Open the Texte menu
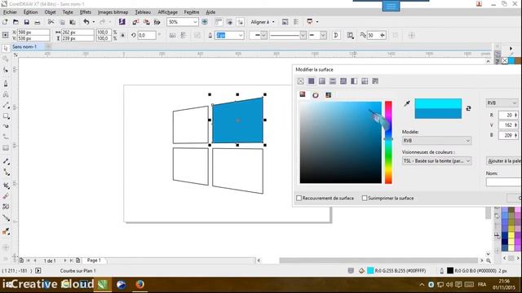Screen dimensions: 522x293 68,12
